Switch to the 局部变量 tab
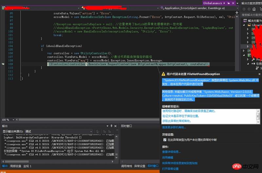Screen dimensions: 262x173 coord(15,166)
